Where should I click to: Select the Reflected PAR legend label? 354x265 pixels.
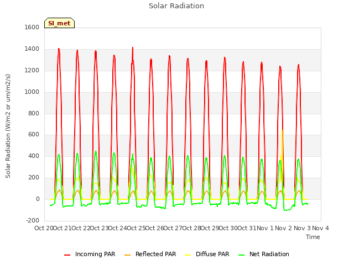coord(155,254)
